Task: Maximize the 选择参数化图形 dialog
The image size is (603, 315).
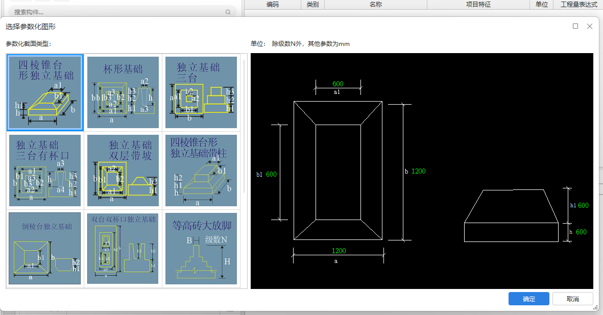Action: pyautogui.click(x=575, y=26)
